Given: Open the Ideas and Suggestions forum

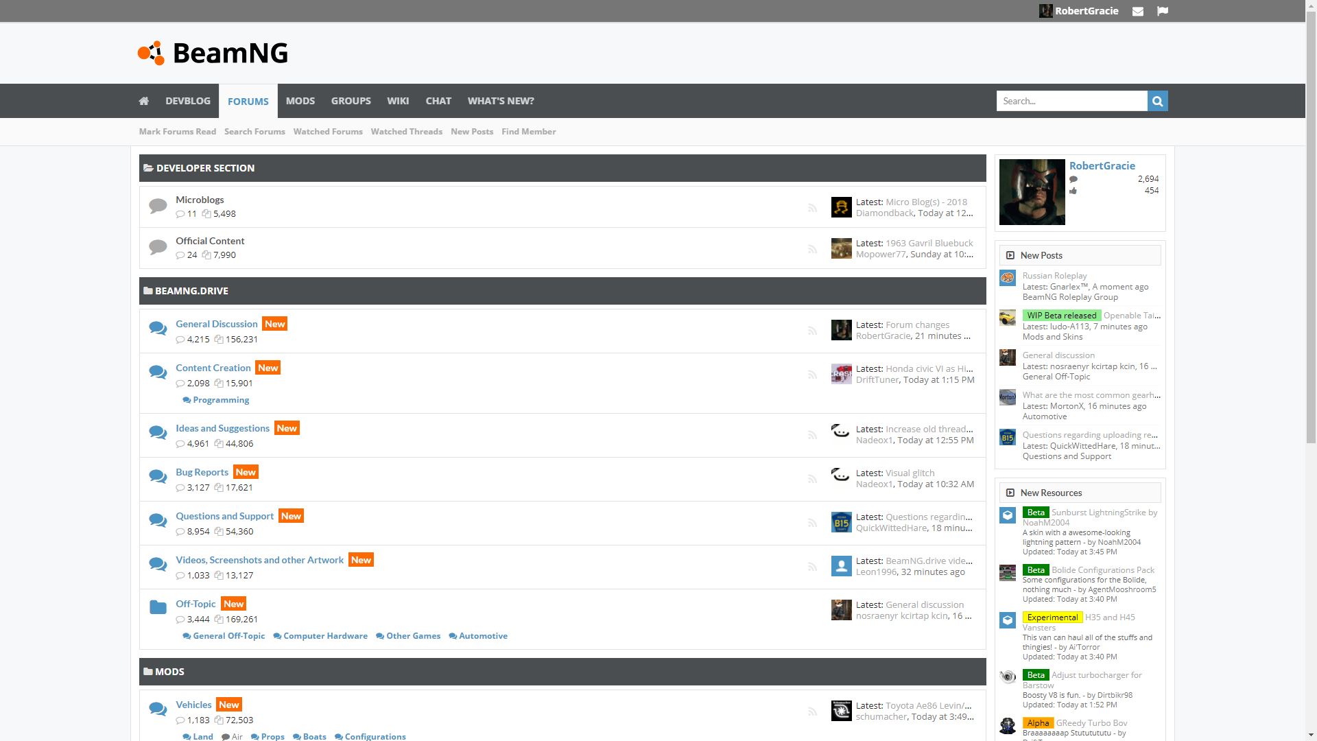Looking at the screenshot, I should tap(222, 428).
